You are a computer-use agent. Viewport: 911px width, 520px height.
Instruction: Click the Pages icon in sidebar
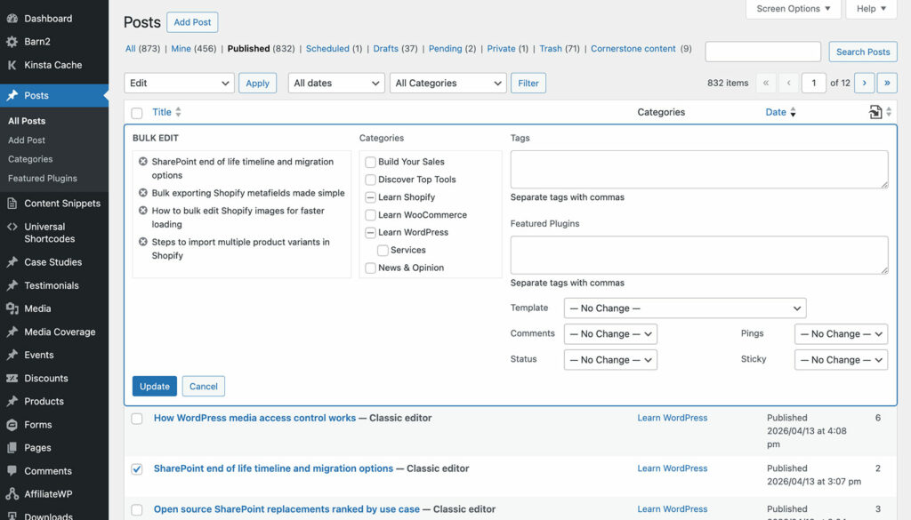coord(12,448)
